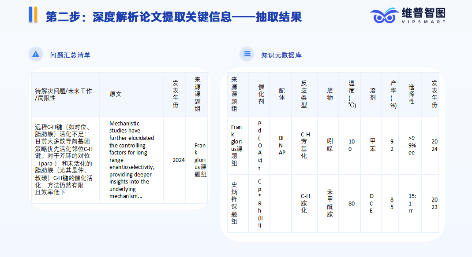Click the 吲哚 substrate cell

tap(328, 145)
